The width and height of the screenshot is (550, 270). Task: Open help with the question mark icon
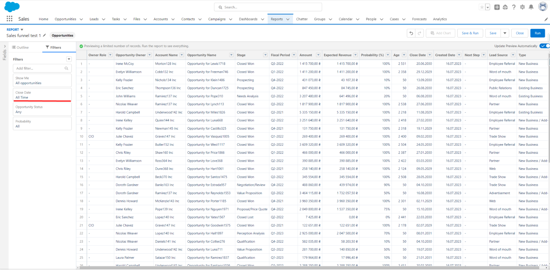click(514, 7)
